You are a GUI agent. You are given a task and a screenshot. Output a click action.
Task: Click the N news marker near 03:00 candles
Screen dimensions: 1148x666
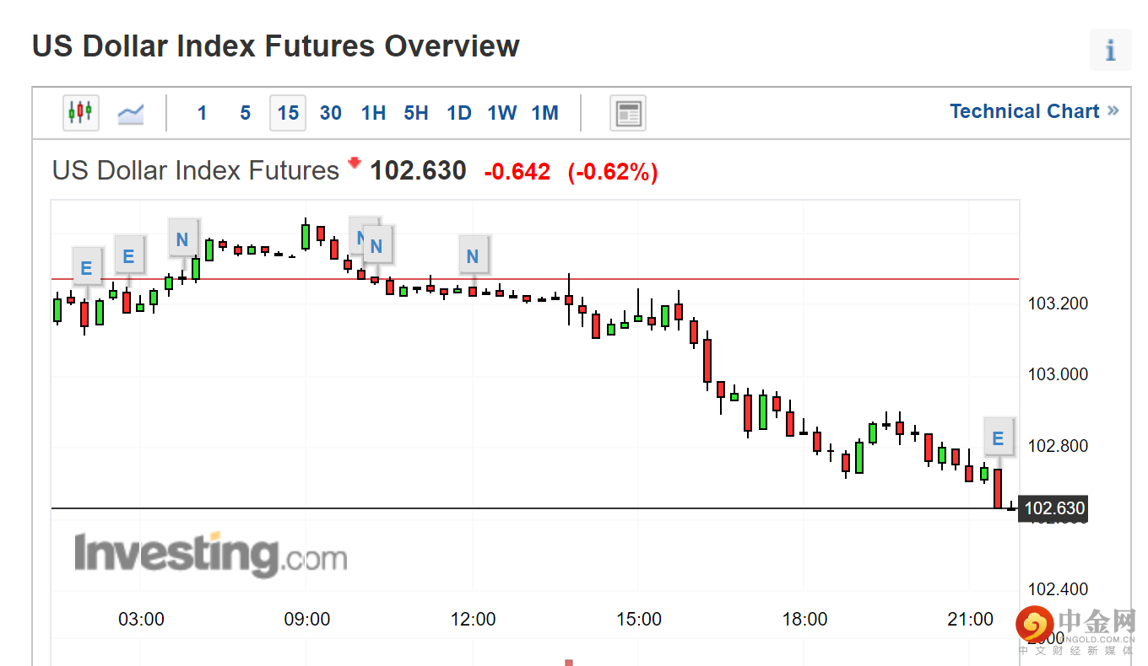coord(182,239)
